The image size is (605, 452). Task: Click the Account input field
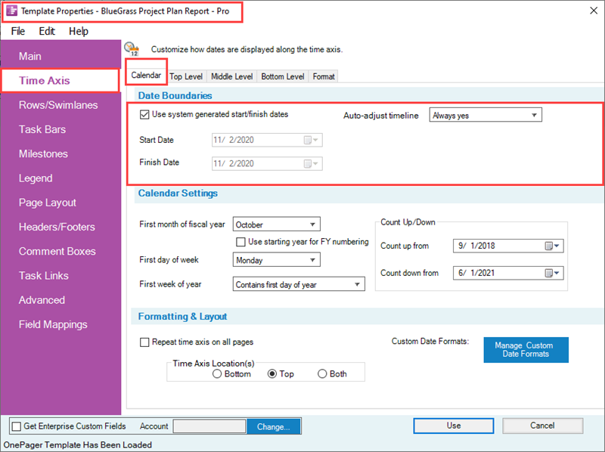point(209,426)
